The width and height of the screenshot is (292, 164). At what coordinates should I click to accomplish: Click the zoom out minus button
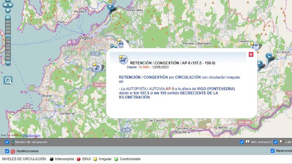[8, 63]
